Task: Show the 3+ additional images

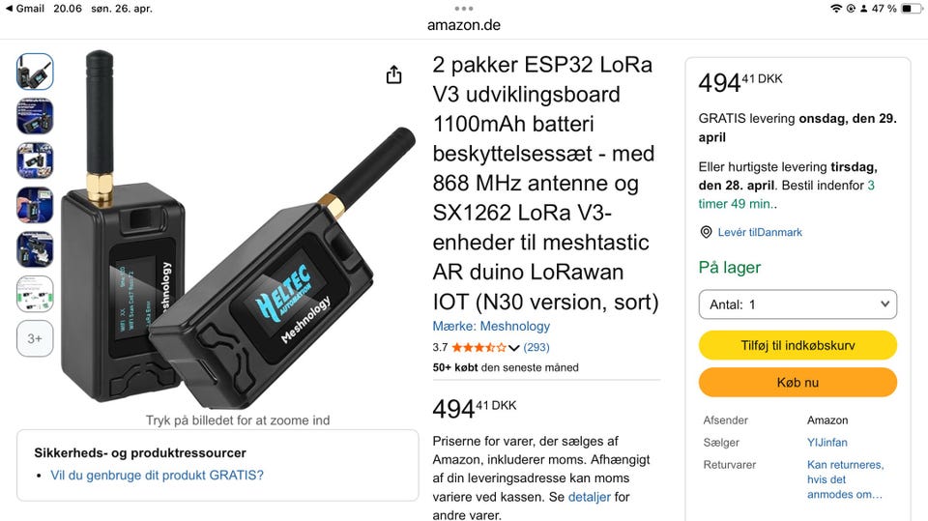Action: [35, 338]
